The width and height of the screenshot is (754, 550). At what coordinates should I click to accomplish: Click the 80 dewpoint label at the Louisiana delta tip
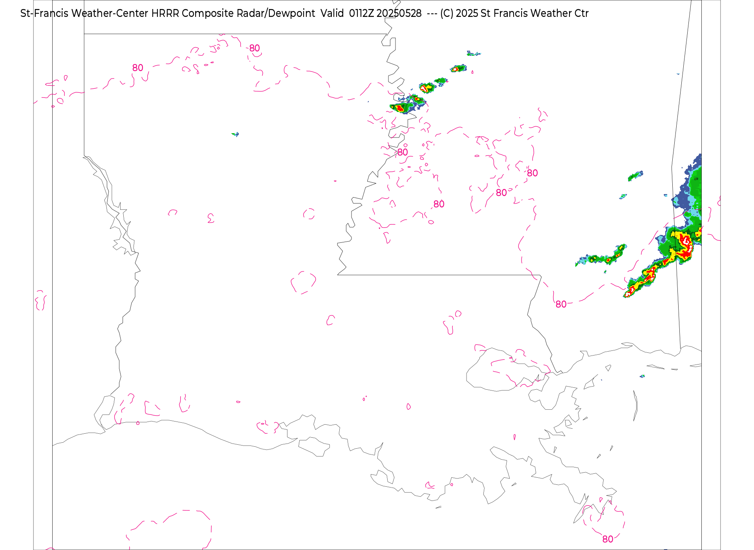608,539
